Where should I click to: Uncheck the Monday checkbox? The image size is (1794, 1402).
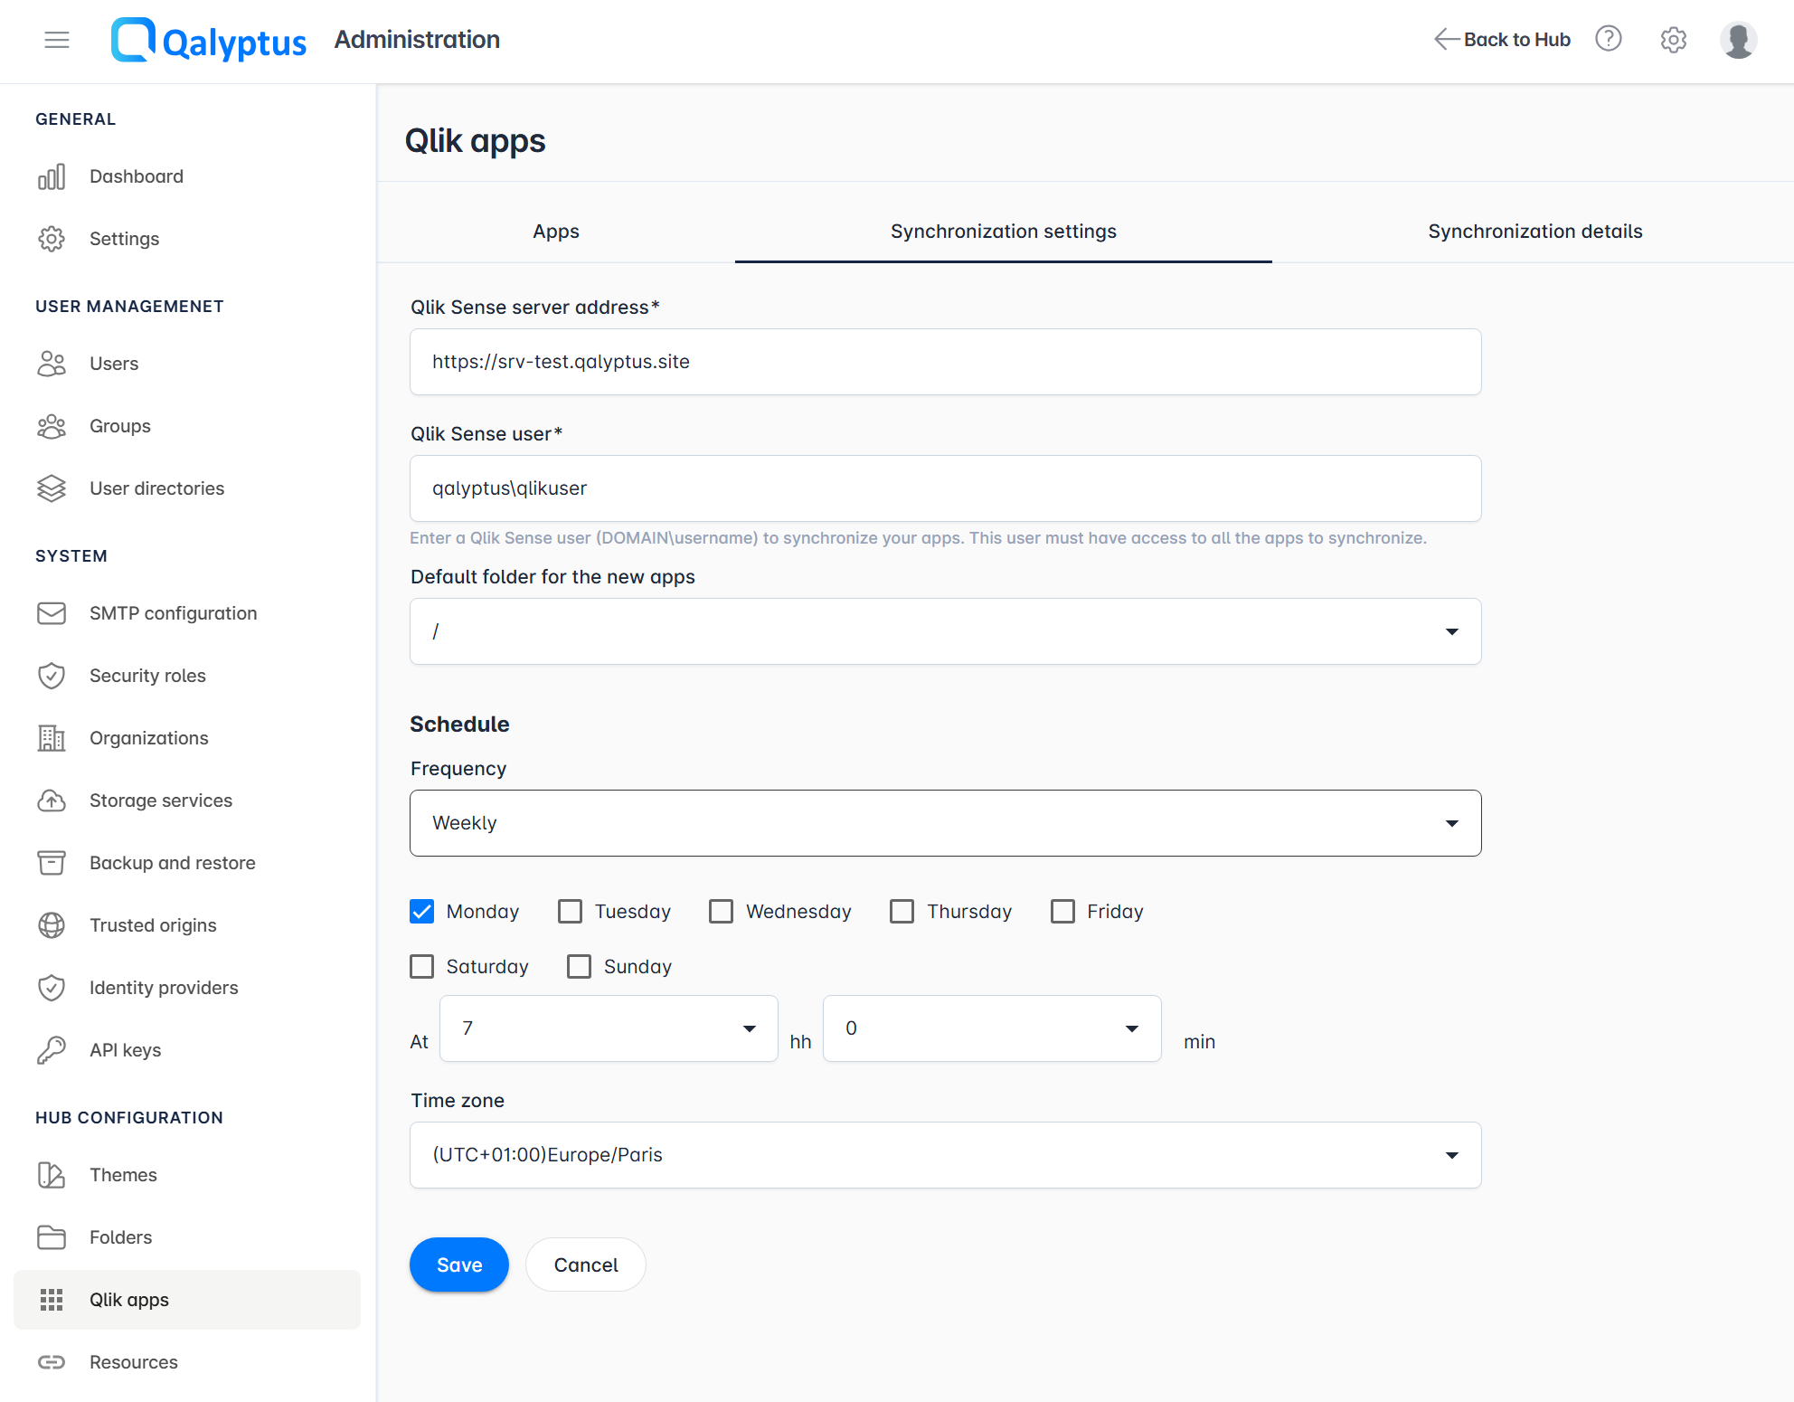[x=421, y=911]
